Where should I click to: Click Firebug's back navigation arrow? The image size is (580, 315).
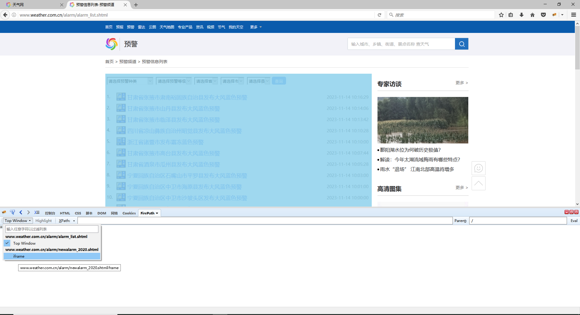click(21, 212)
